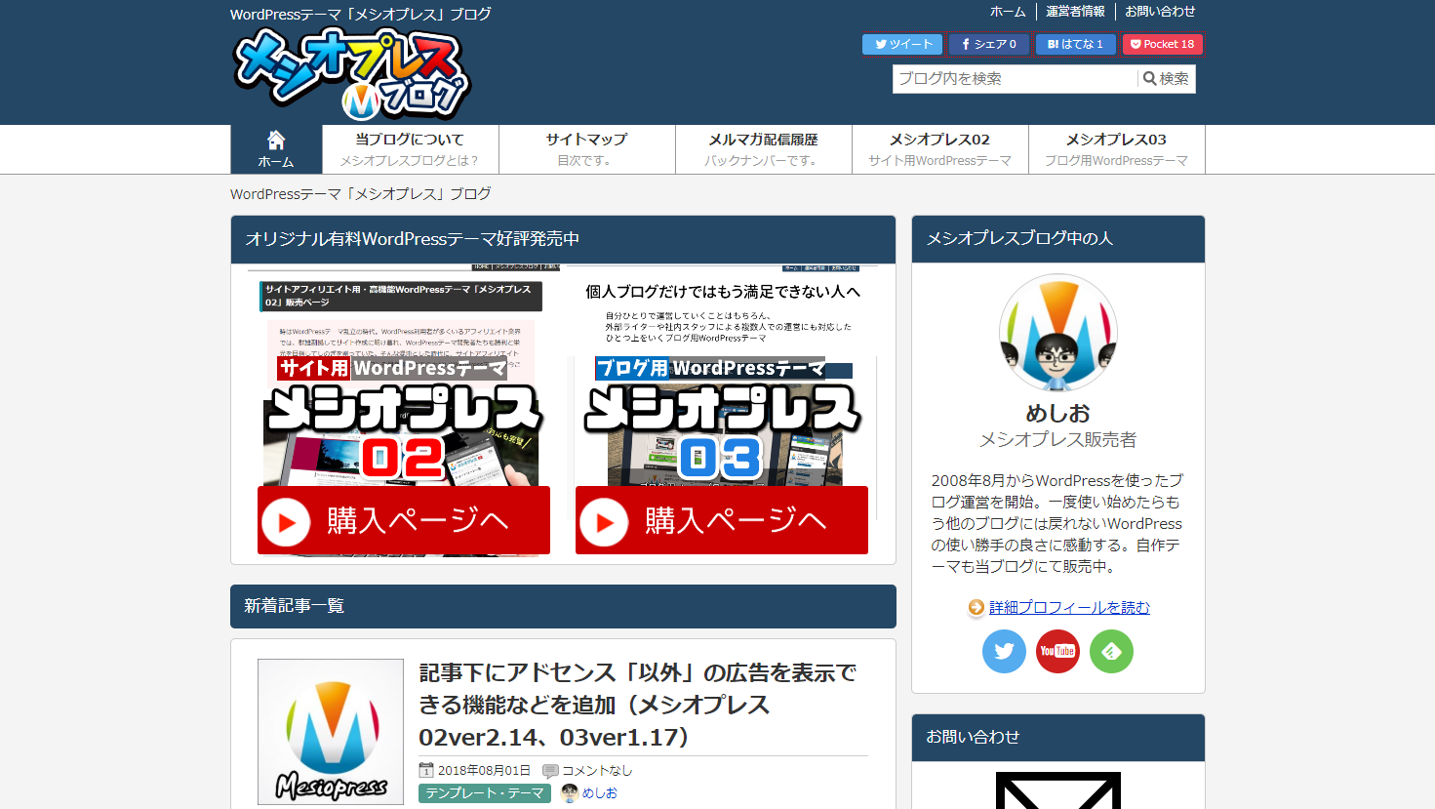The width and height of the screenshot is (1435, 809).
Task: Save the page to Pocket
Action: 1162,44
